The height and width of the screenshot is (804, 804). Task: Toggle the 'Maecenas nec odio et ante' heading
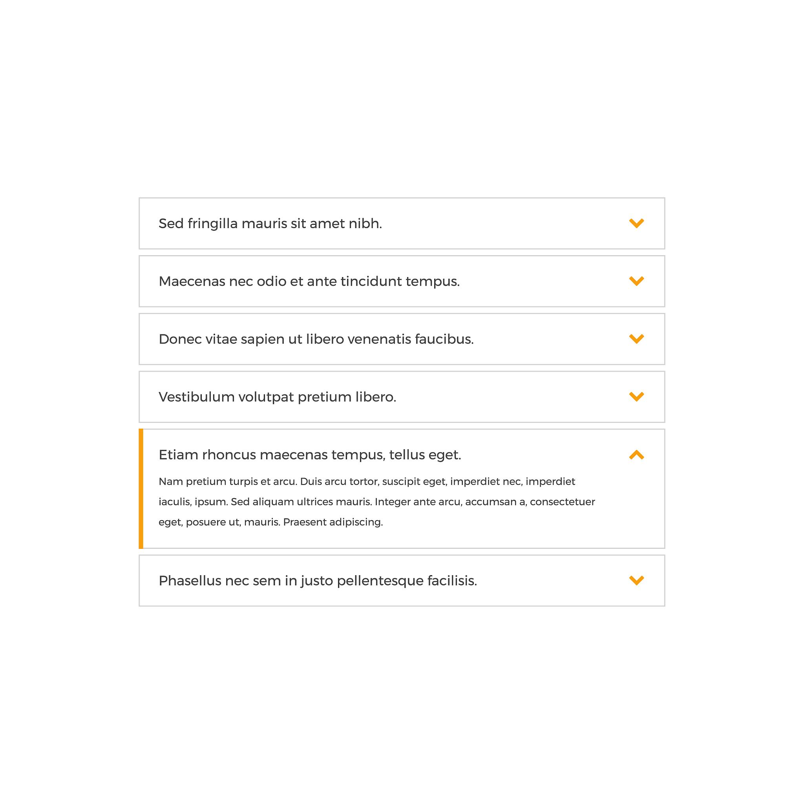(309, 282)
